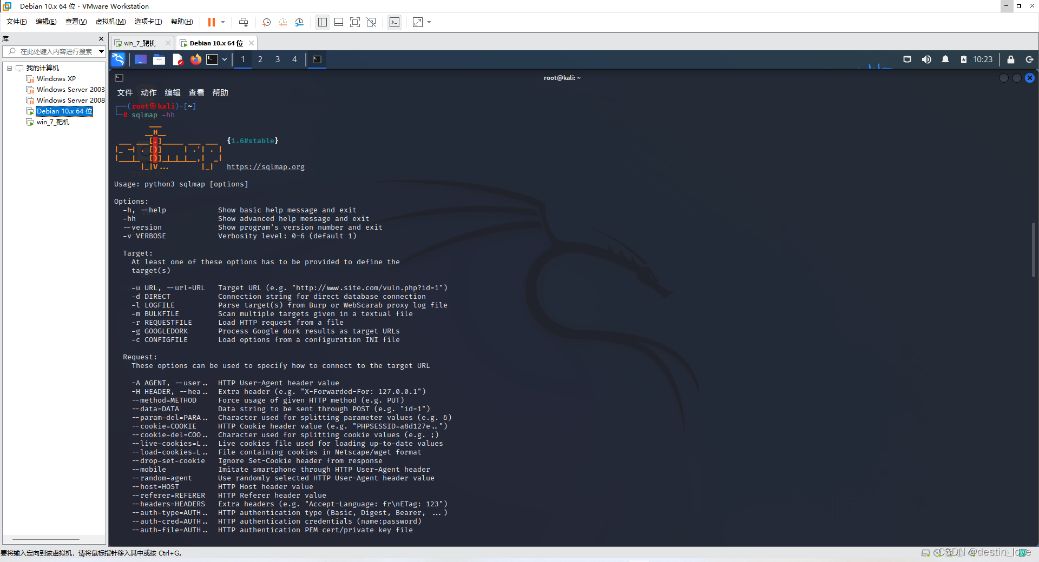The width and height of the screenshot is (1039, 562).
Task: Click the log out icon in Kali panel
Action: click(1029, 59)
